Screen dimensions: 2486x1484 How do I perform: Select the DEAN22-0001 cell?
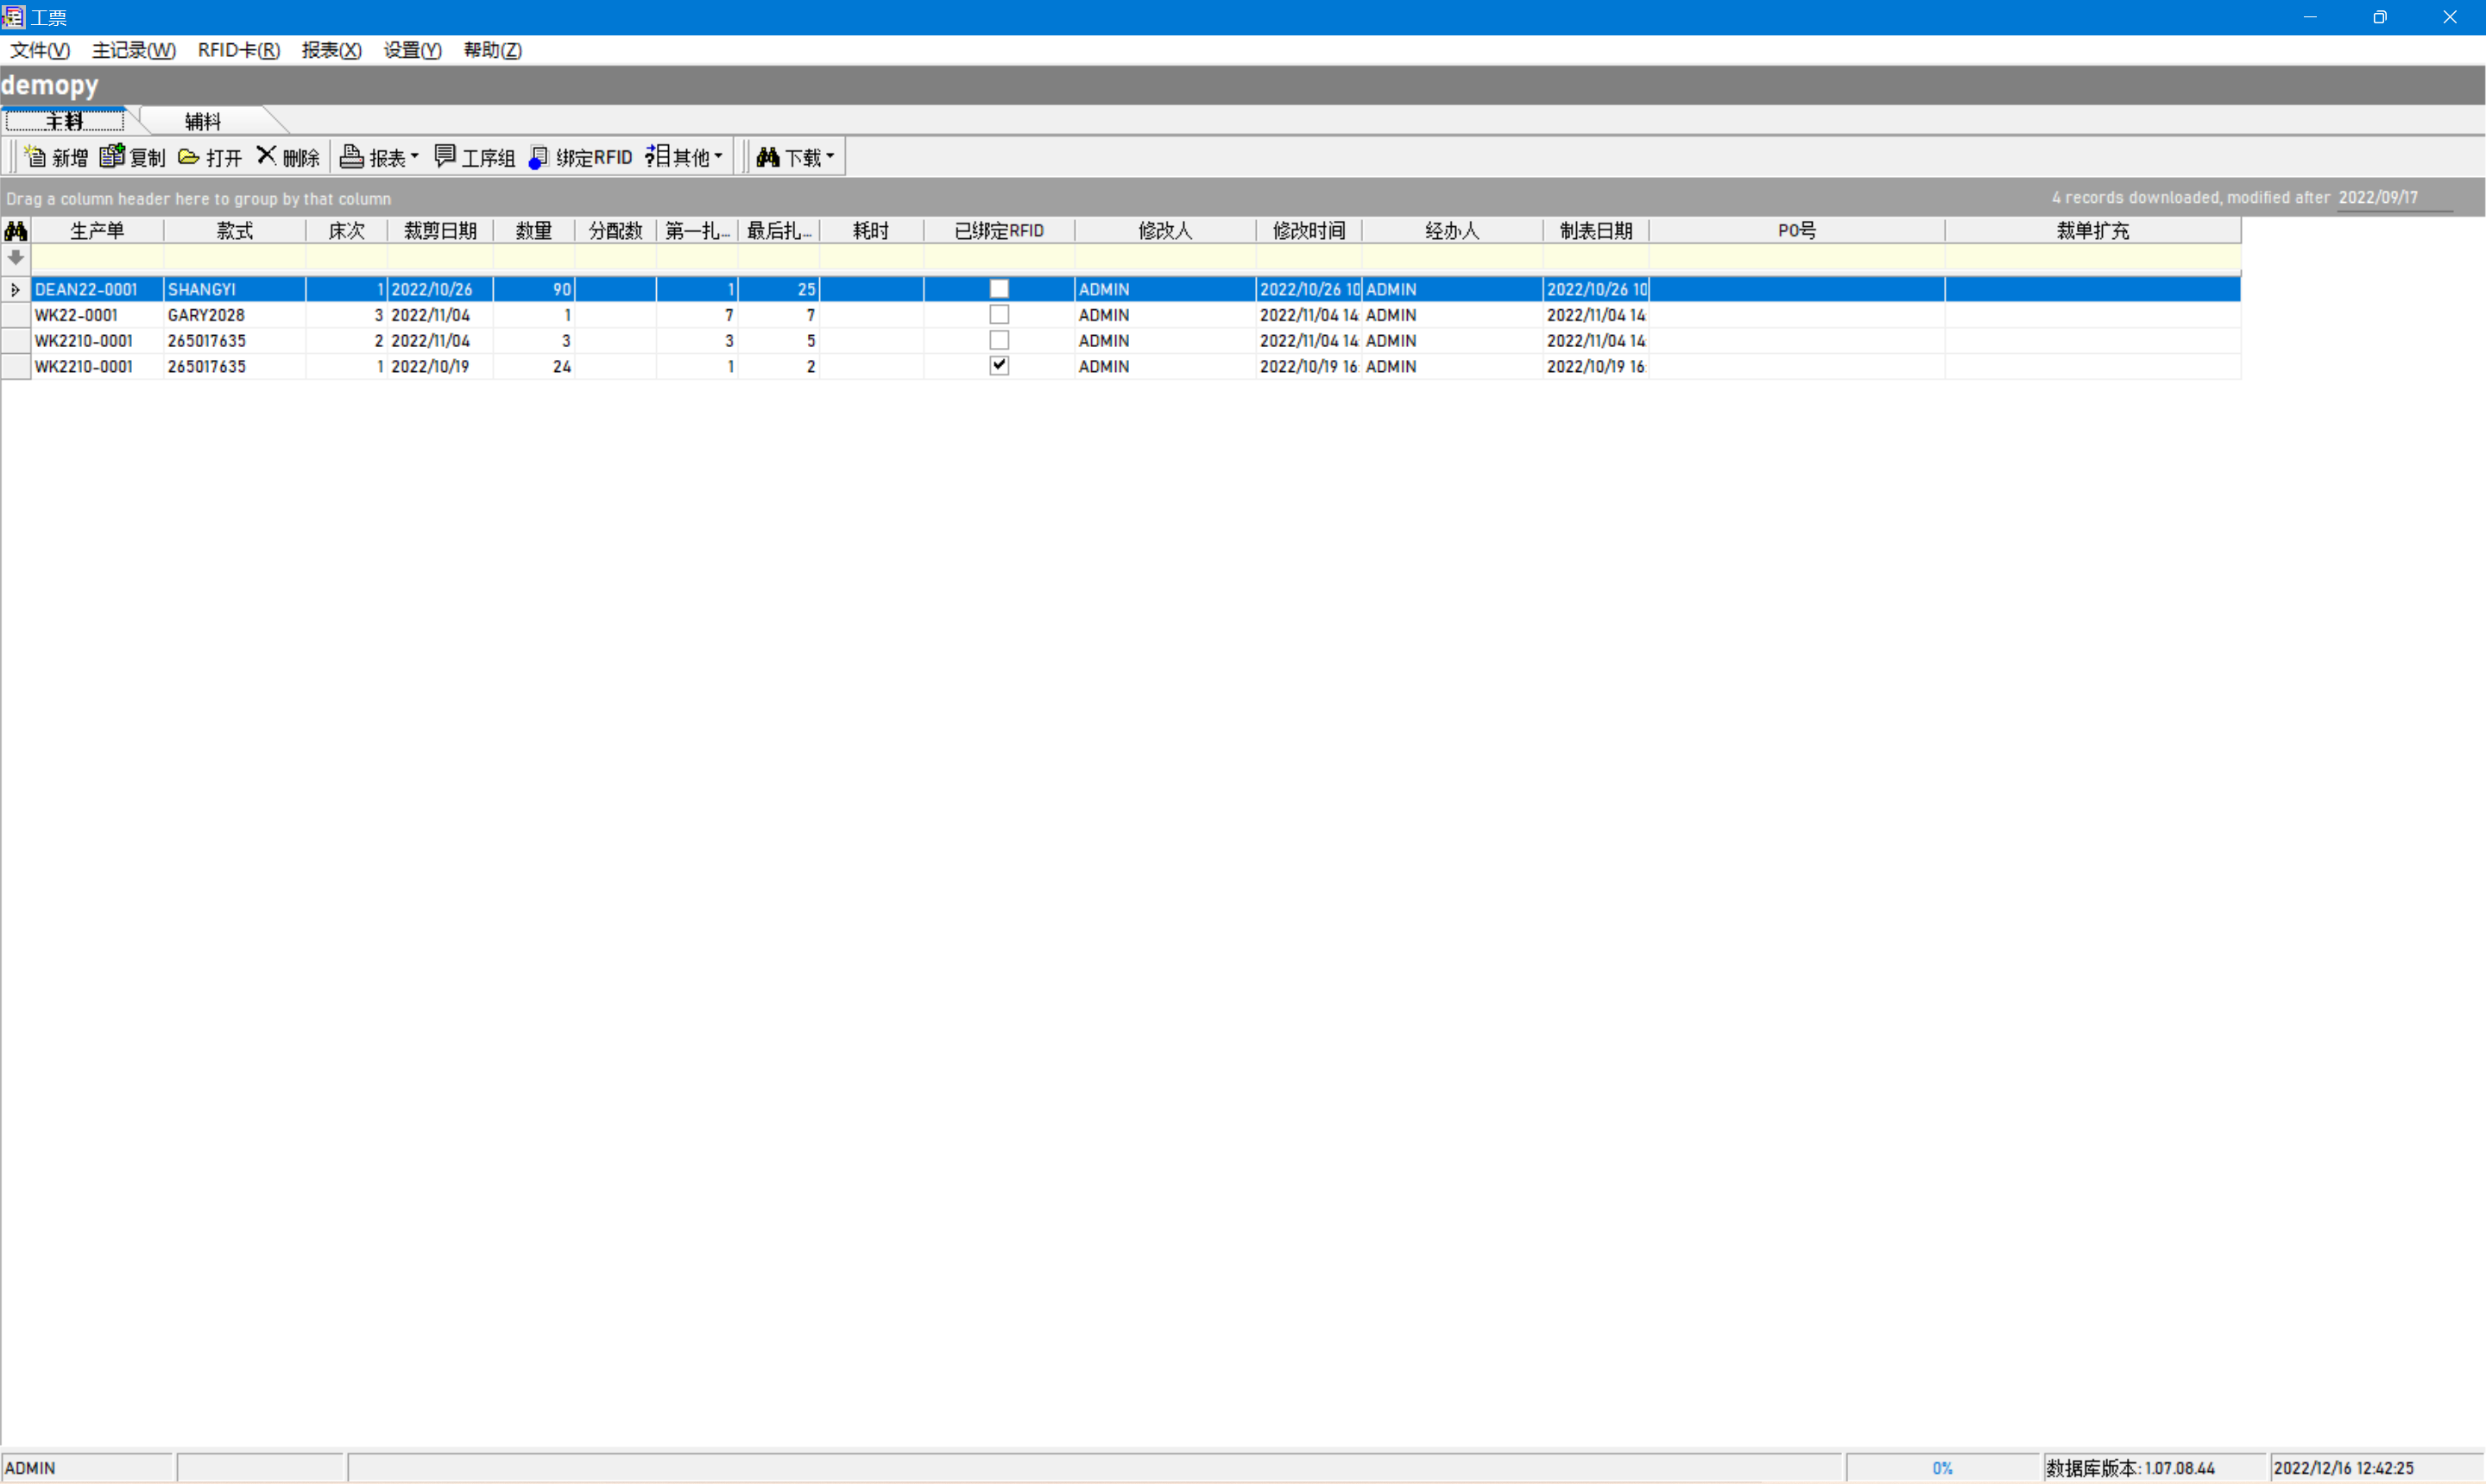click(97, 289)
